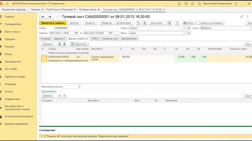Open Еще menu in Трудозатраты toolbar
The height and width of the screenshot is (141, 252).
[x=248, y=96]
